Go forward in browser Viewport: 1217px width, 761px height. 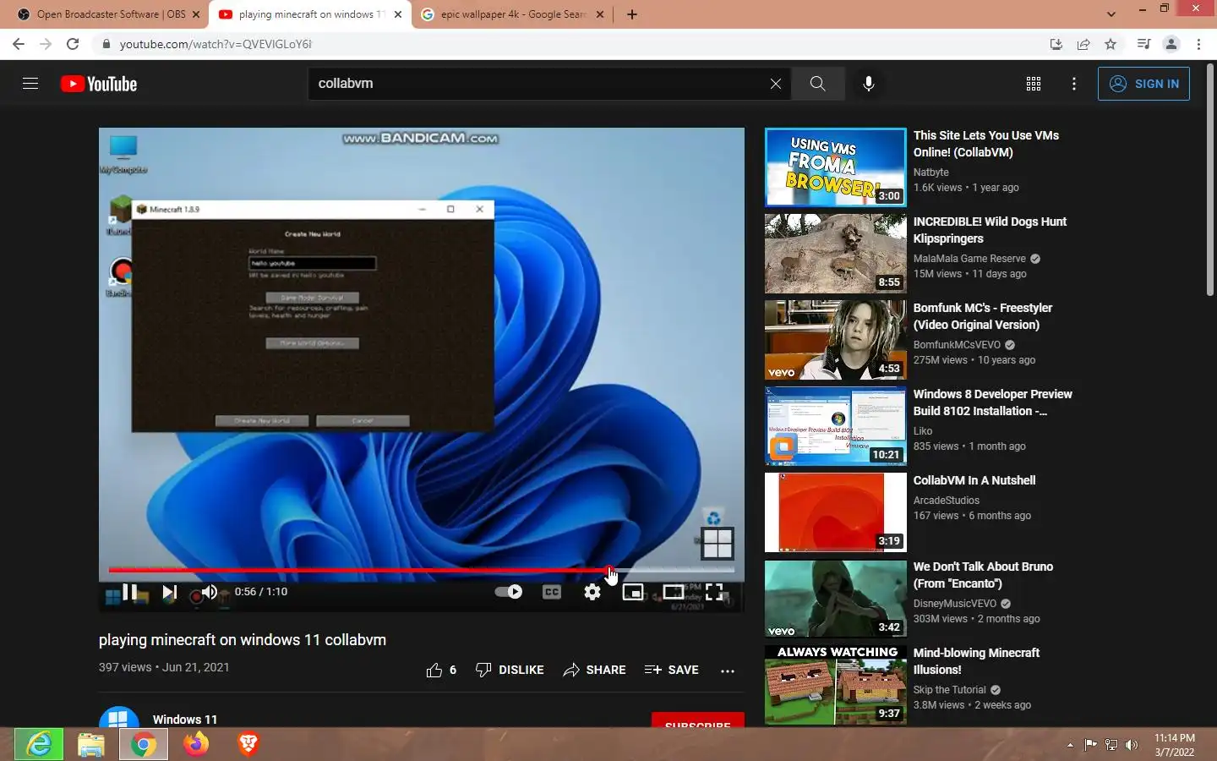tap(46, 44)
